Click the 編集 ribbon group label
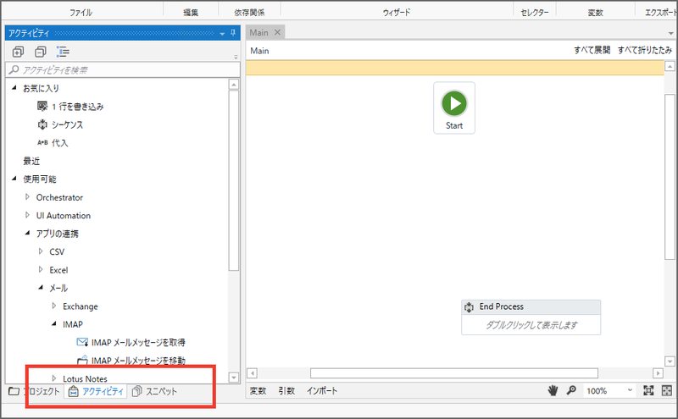Viewport: 678px width, 419px height. click(191, 13)
